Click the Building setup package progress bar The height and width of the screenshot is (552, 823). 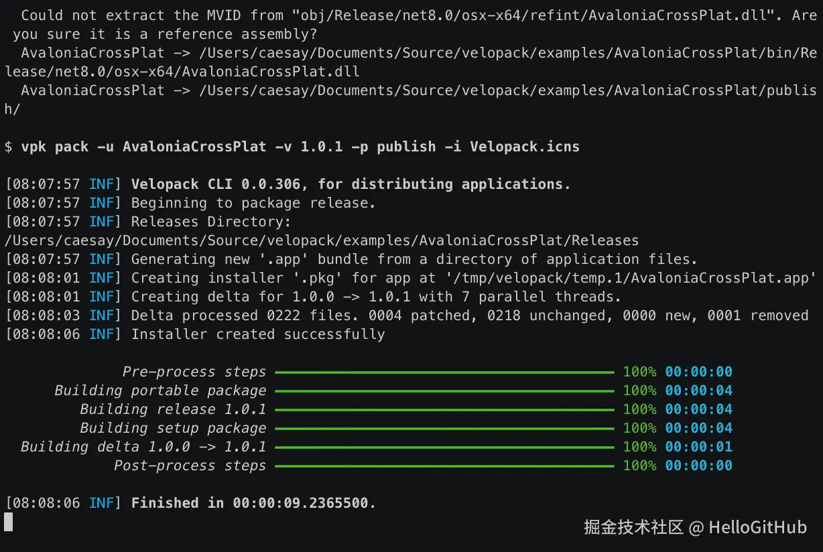click(x=444, y=428)
